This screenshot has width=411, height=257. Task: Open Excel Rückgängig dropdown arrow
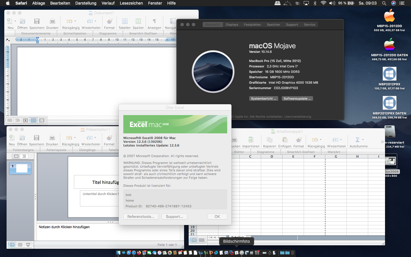click(321, 140)
